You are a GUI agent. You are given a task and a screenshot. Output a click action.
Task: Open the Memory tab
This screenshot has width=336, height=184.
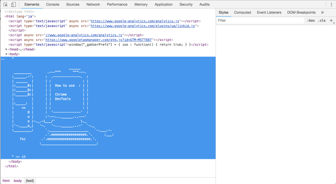[x=141, y=5]
